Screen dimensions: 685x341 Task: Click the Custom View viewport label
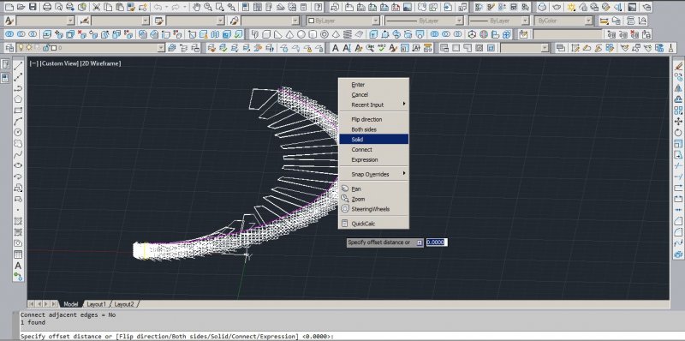point(59,63)
